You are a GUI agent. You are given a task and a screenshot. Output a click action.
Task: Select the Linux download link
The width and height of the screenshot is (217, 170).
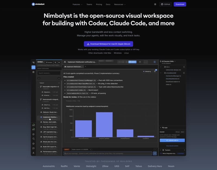point(126,53)
